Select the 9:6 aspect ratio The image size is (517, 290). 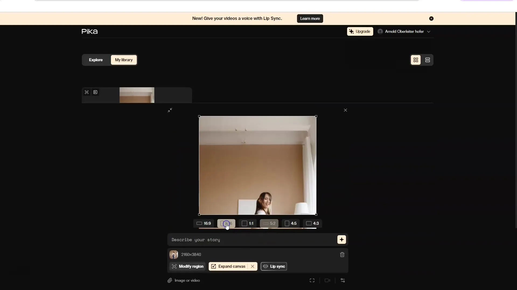click(226, 223)
